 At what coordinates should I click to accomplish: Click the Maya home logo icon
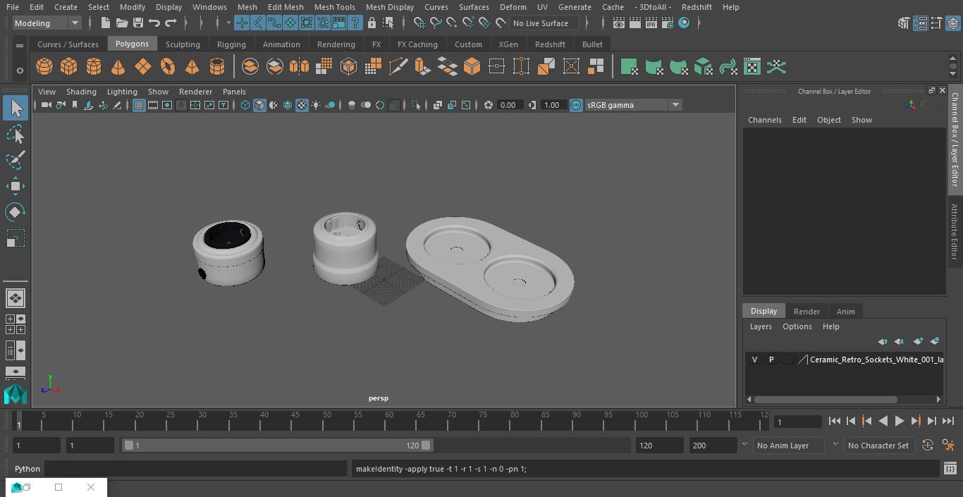15,394
